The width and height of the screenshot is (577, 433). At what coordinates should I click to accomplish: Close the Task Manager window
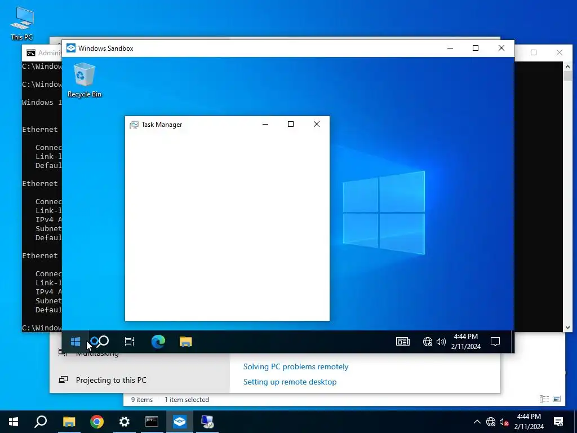pyautogui.click(x=317, y=125)
